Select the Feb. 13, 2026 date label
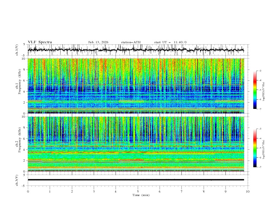The height and width of the screenshot is (215, 279). pyautogui.click(x=98, y=42)
